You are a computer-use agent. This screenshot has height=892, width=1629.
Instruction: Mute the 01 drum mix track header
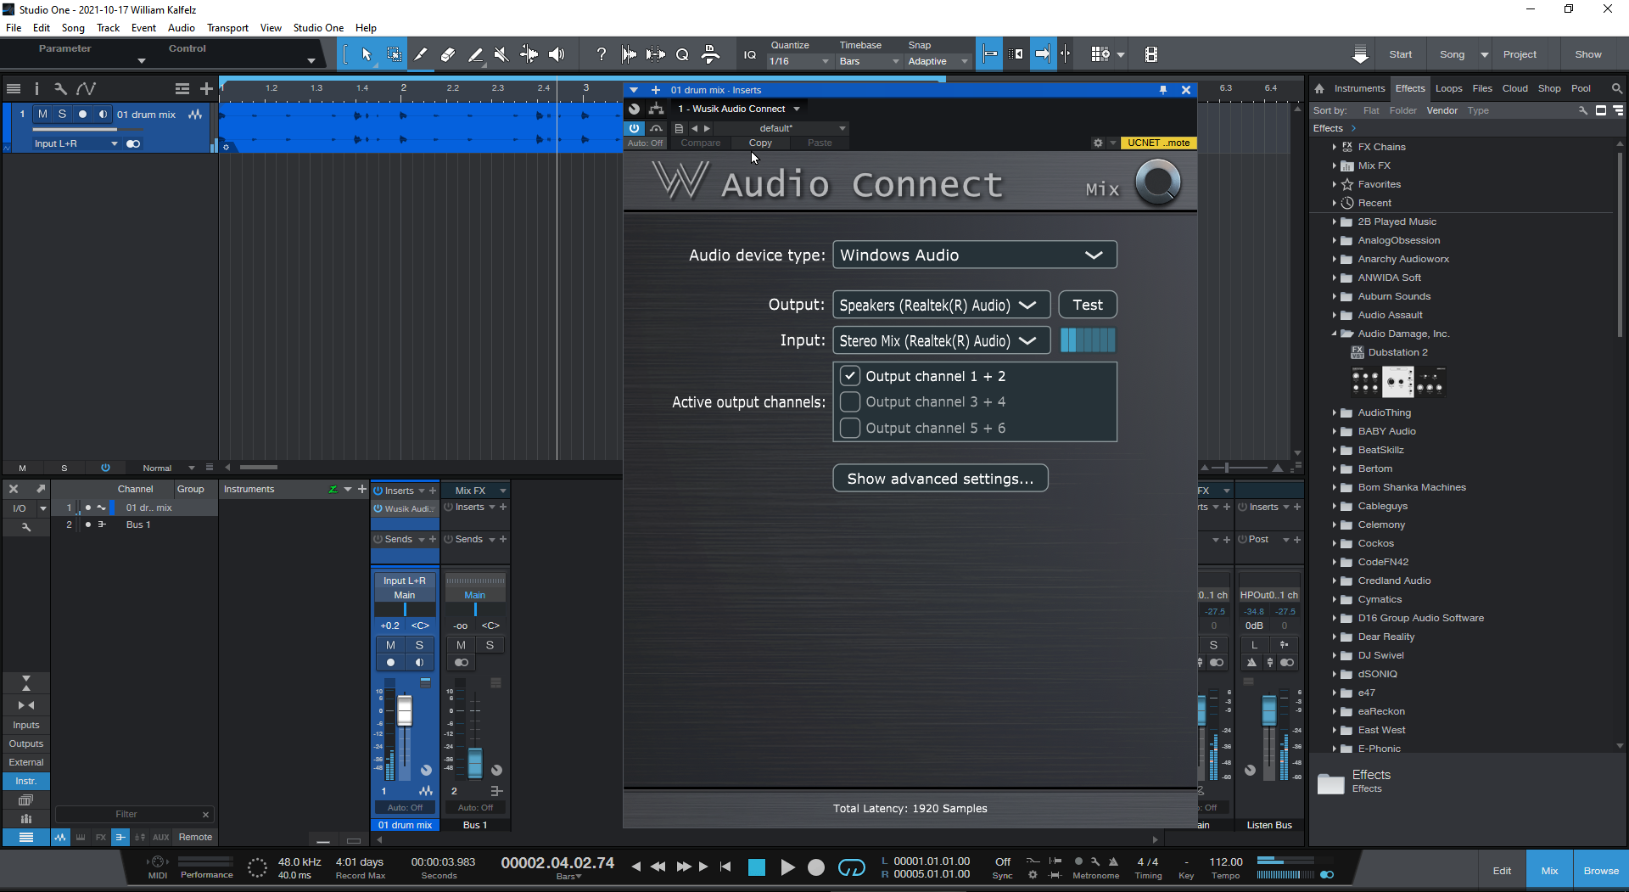coord(42,114)
